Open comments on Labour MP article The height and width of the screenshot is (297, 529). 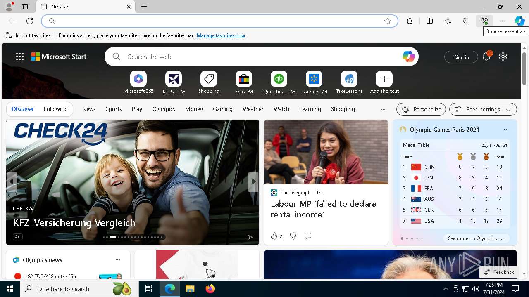pos(307,236)
